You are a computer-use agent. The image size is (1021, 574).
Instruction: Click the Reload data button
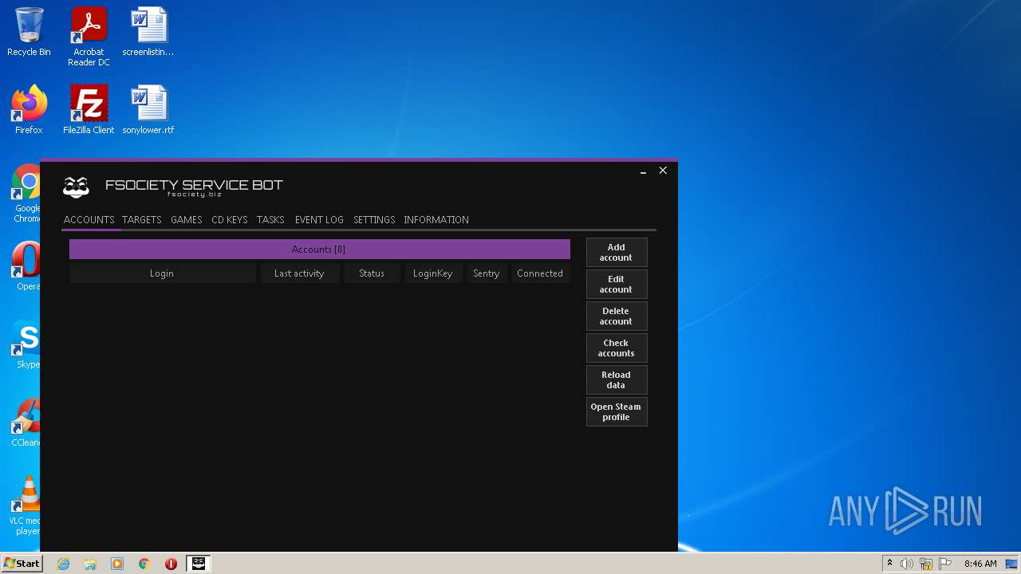[x=617, y=380]
